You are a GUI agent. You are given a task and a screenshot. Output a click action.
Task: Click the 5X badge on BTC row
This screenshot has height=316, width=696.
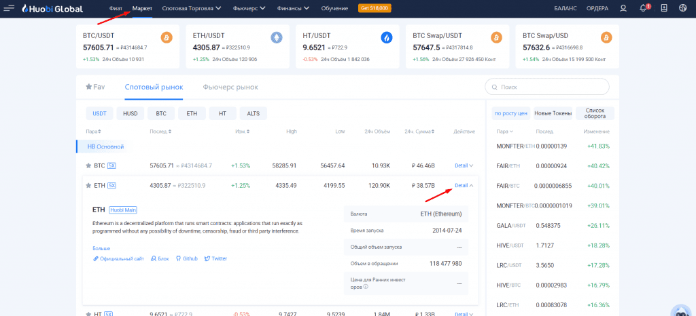click(x=112, y=165)
